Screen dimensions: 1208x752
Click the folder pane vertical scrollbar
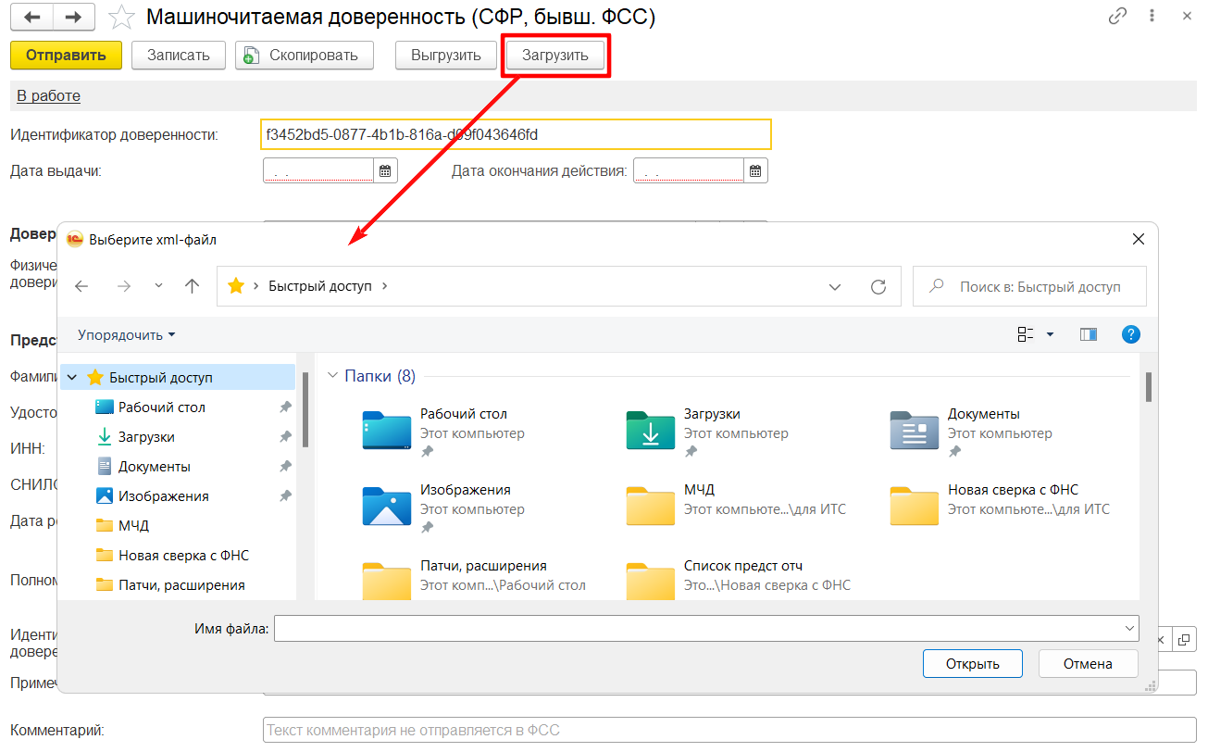(x=1148, y=386)
